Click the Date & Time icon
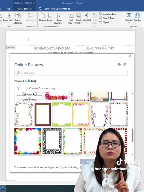Screen dimensions: 144x192 [x=101, y=18]
